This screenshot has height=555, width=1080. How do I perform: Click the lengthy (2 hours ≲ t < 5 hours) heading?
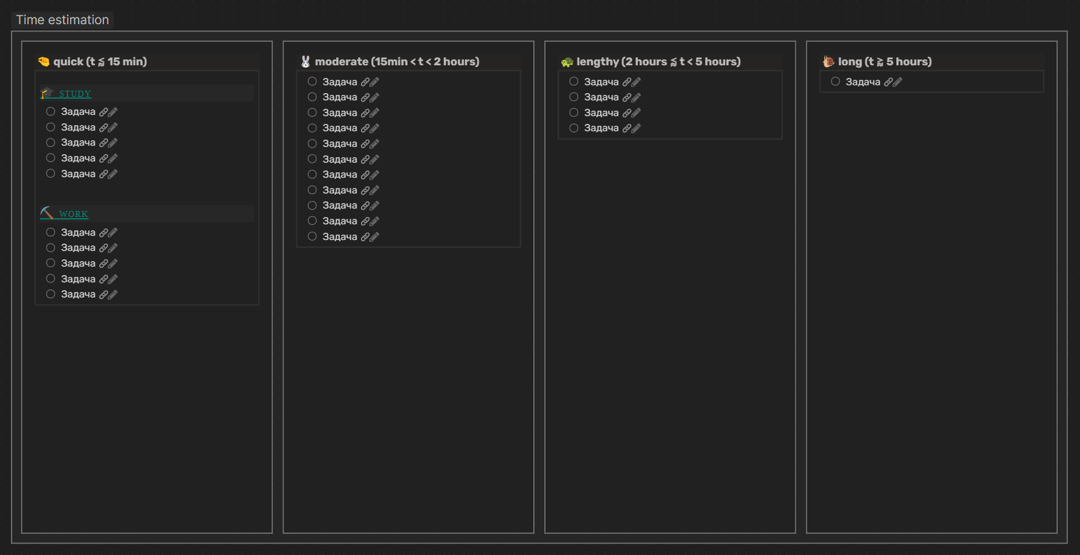pyautogui.click(x=658, y=62)
